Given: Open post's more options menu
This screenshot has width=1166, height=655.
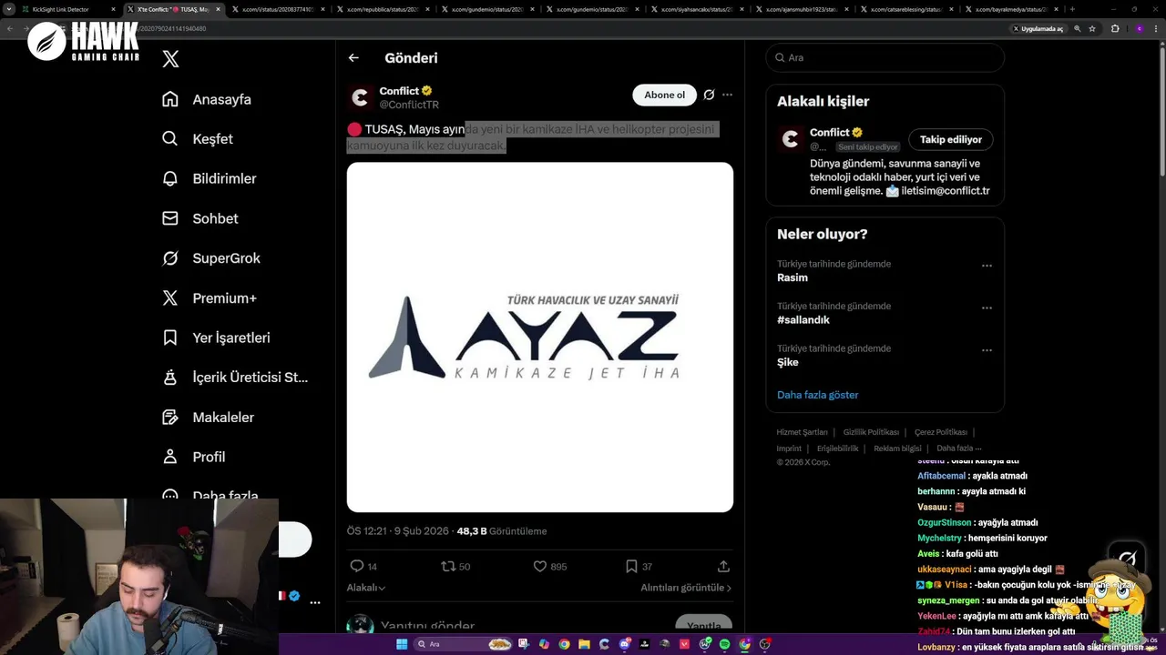Looking at the screenshot, I should coord(727,95).
